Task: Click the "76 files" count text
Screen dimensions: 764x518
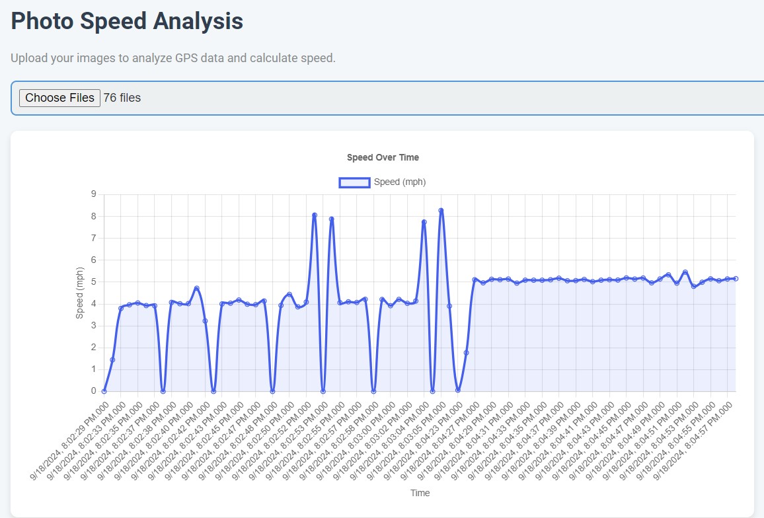Action: point(122,98)
